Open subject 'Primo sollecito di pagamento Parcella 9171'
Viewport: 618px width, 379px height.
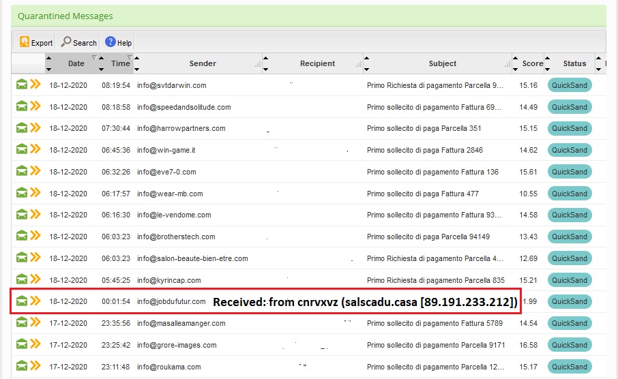pos(435,345)
